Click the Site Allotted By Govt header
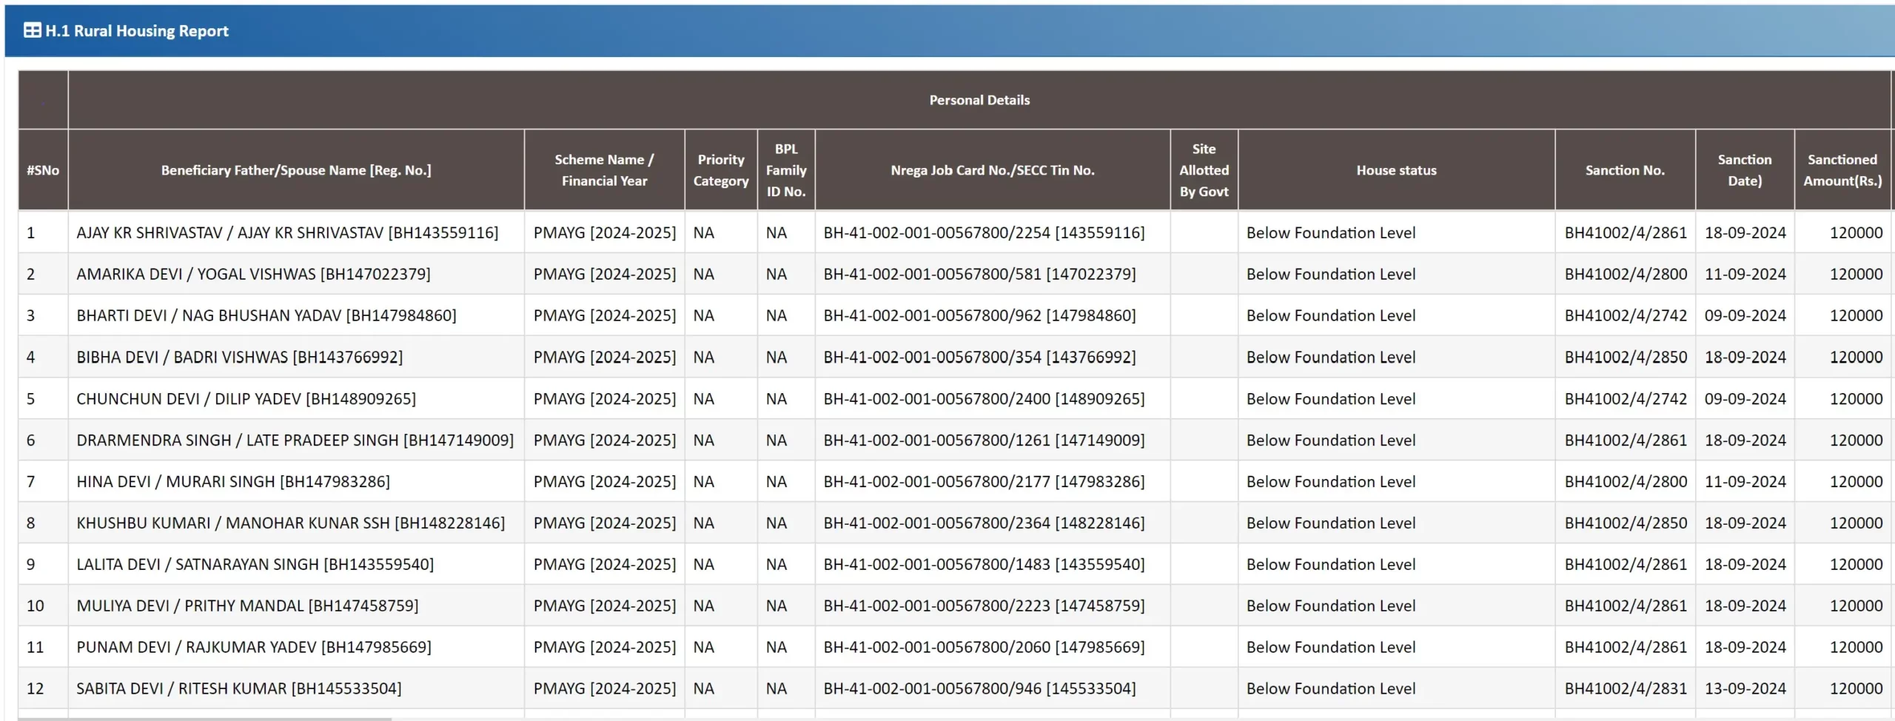This screenshot has width=1895, height=721. [1204, 170]
